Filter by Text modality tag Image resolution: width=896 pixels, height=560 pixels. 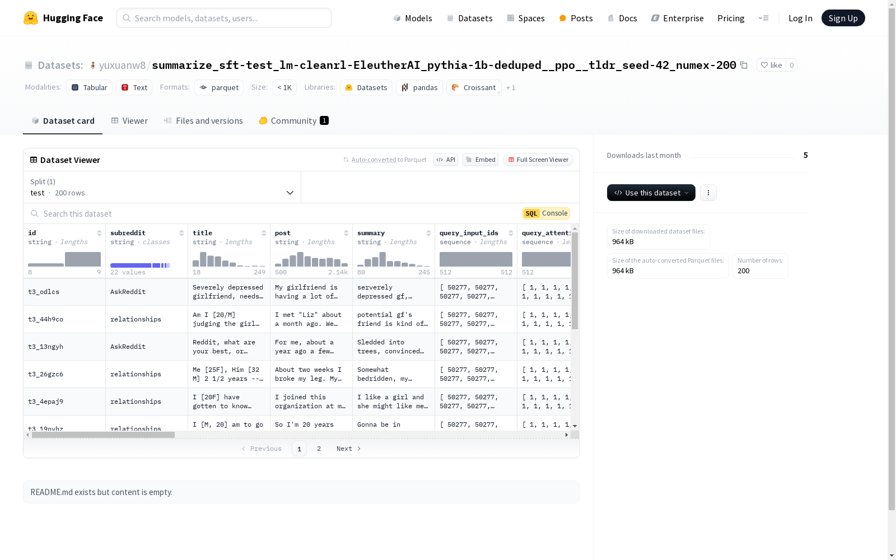pos(134,87)
